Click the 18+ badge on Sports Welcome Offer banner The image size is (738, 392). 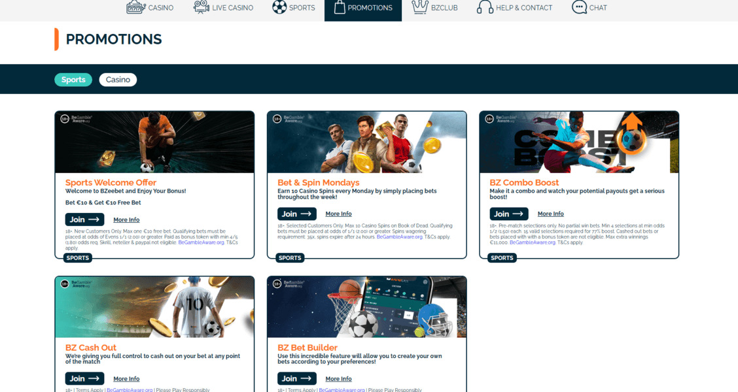pyautogui.click(x=65, y=119)
